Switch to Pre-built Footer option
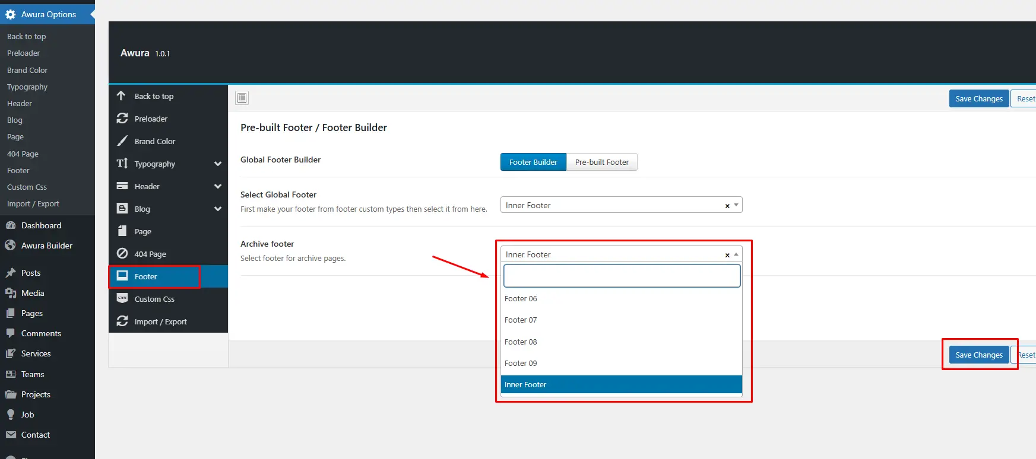The width and height of the screenshot is (1036, 459). [x=602, y=162]
